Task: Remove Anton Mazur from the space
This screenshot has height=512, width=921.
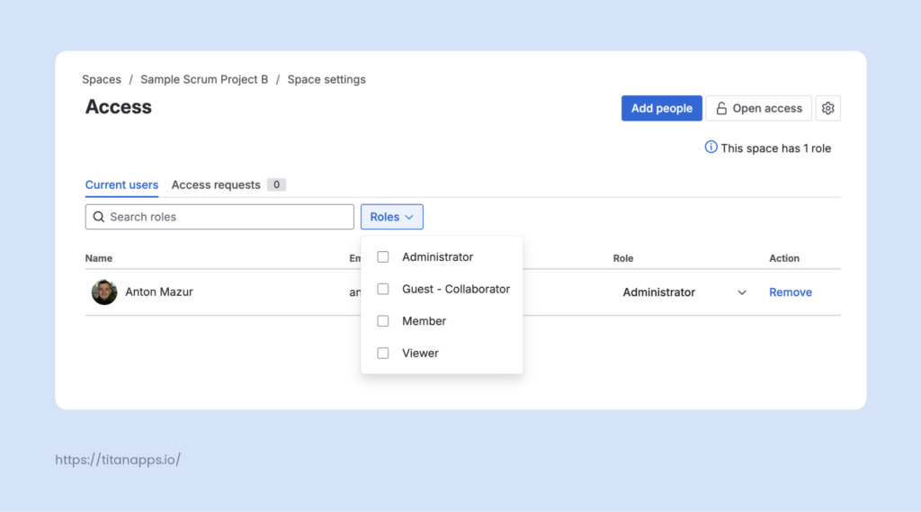Action: [790, 292]
